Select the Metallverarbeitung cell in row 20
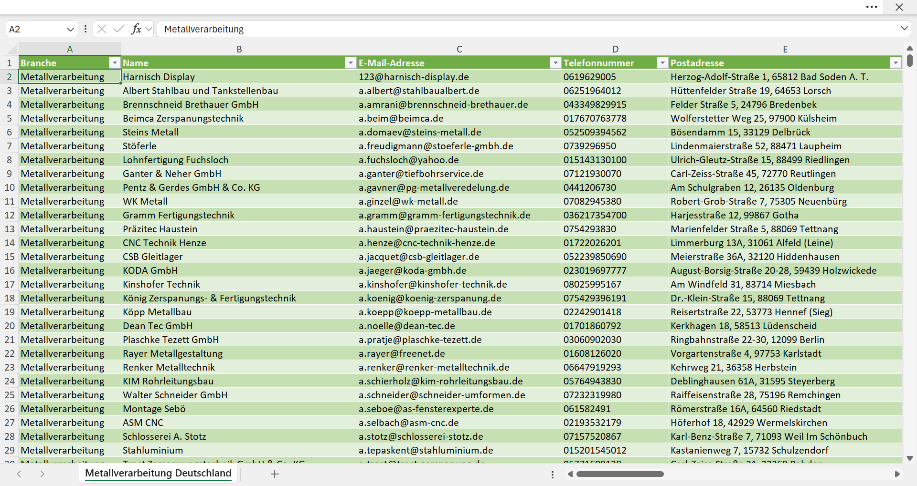The height and width of the screenshot is (486, 917). click(70, 326)
